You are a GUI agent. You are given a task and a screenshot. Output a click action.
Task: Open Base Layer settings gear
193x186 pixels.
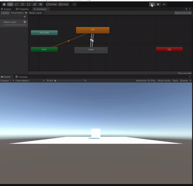(25, 22)
